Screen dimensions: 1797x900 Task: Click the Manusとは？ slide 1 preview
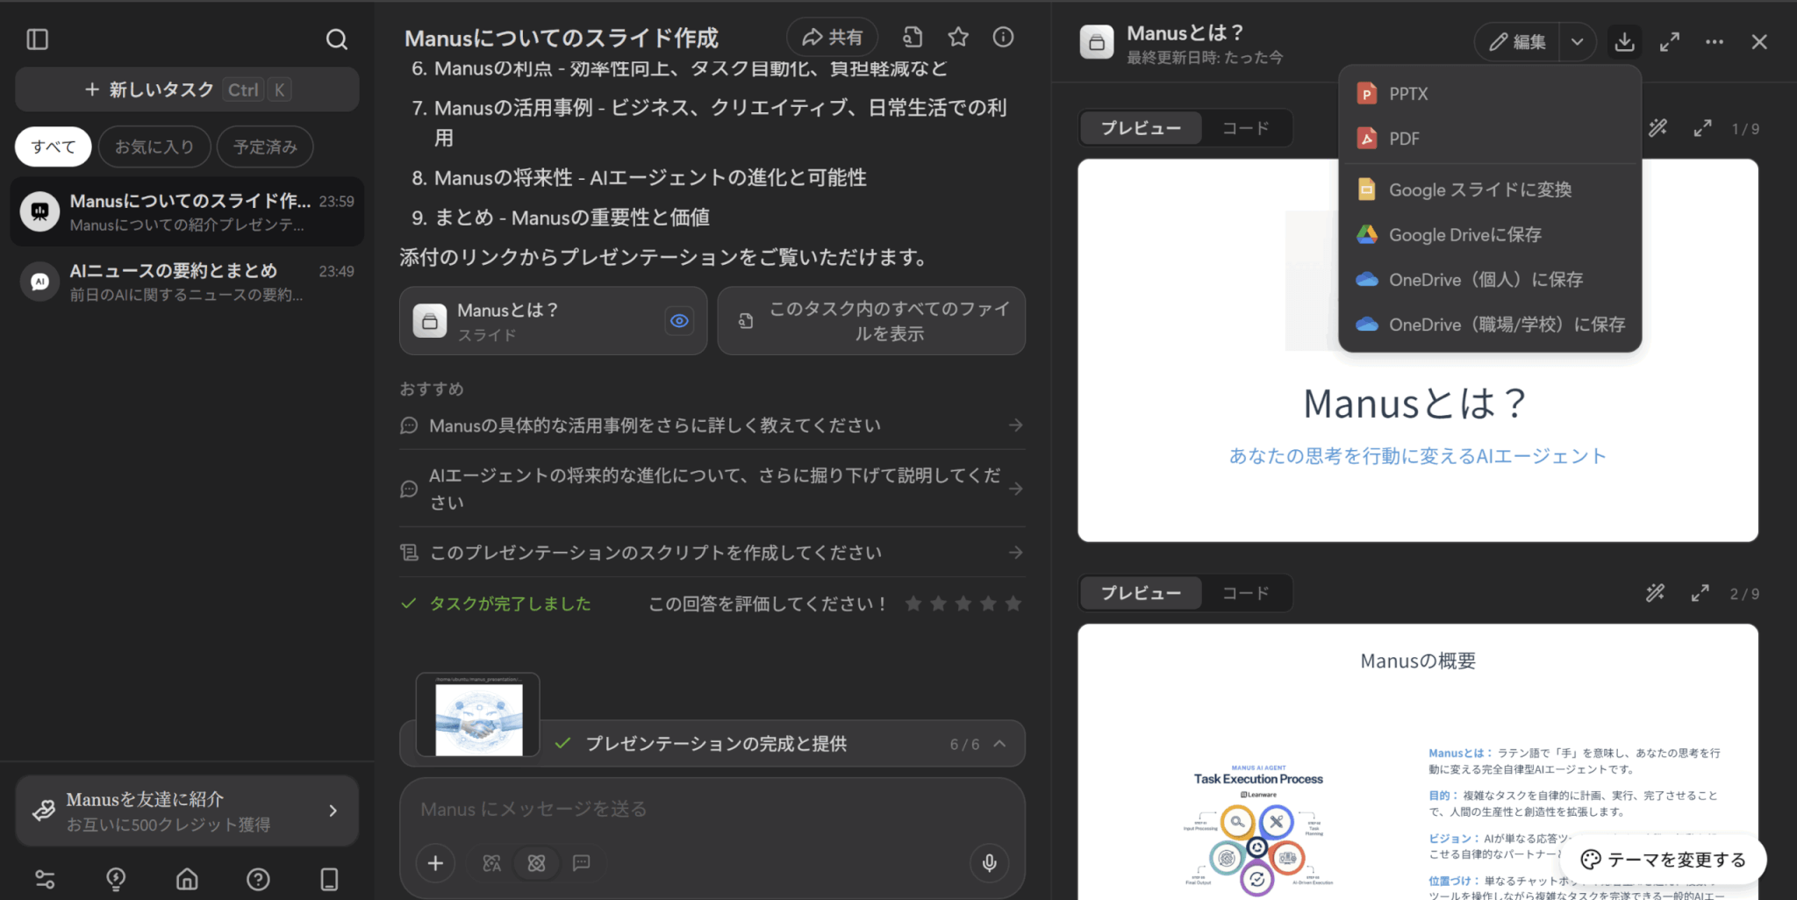click(1418, 350)
